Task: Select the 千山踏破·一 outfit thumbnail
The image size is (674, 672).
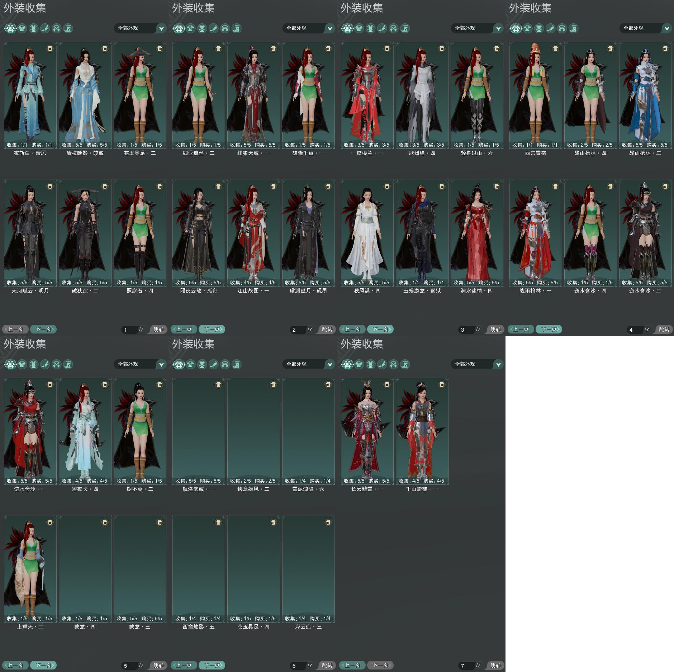Action: point(422,431)
